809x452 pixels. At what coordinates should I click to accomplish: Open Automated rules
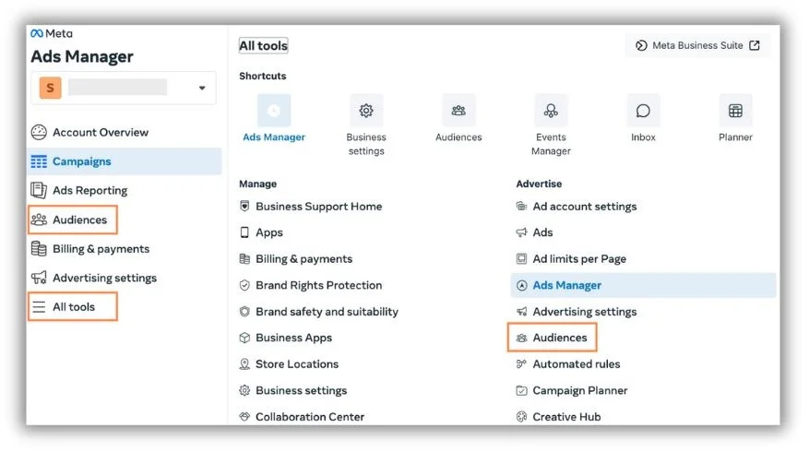(x=577, y=364)
